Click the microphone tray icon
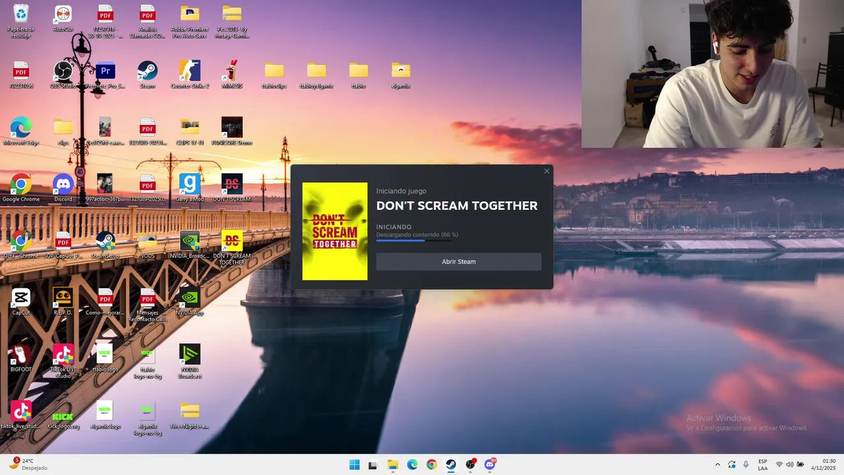This screenshot has height=475, width=844. pos(746,464)
